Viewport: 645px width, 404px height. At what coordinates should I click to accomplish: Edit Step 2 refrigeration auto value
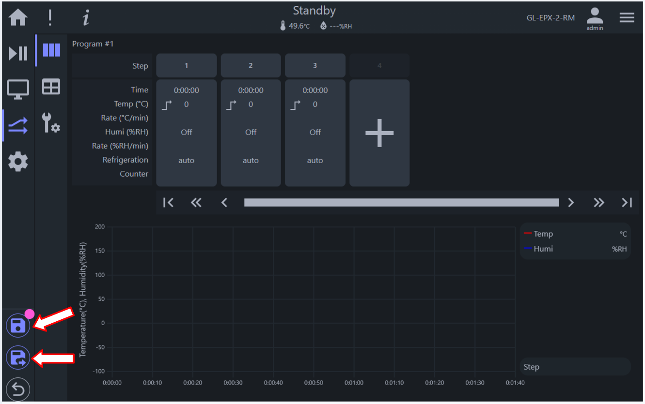(251, 161)
